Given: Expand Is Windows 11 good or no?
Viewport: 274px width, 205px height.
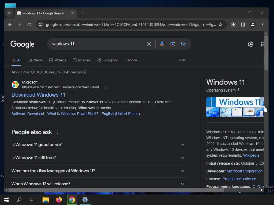Looking at the screenshot, I should 98,145.
